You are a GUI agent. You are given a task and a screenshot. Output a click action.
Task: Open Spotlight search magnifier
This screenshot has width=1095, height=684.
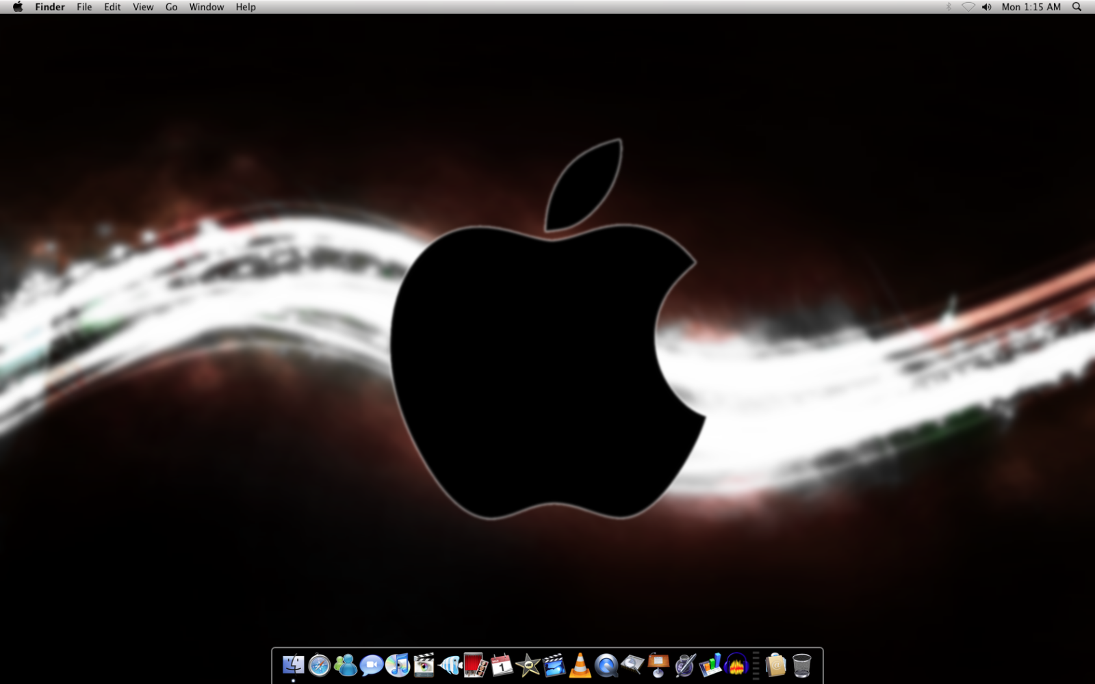[x=1077, y=7]
